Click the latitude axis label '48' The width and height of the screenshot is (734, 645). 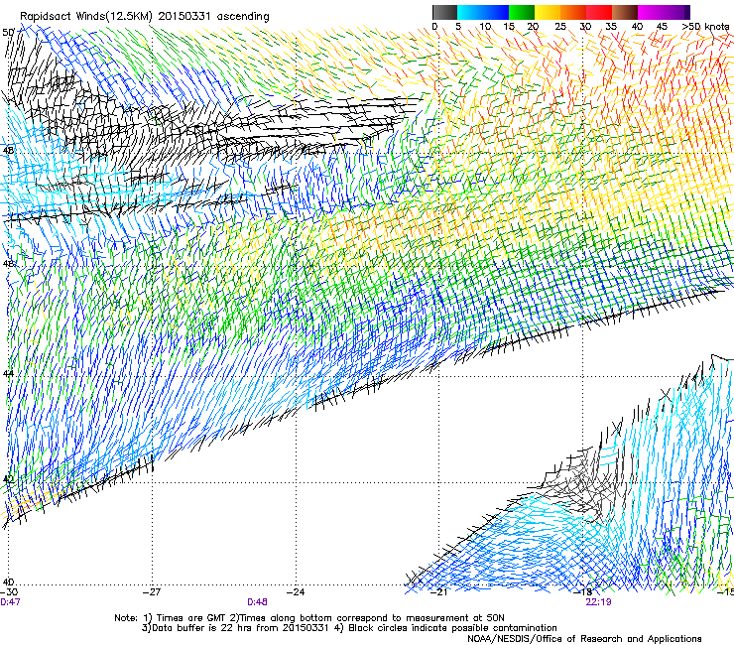coord(8,151)
